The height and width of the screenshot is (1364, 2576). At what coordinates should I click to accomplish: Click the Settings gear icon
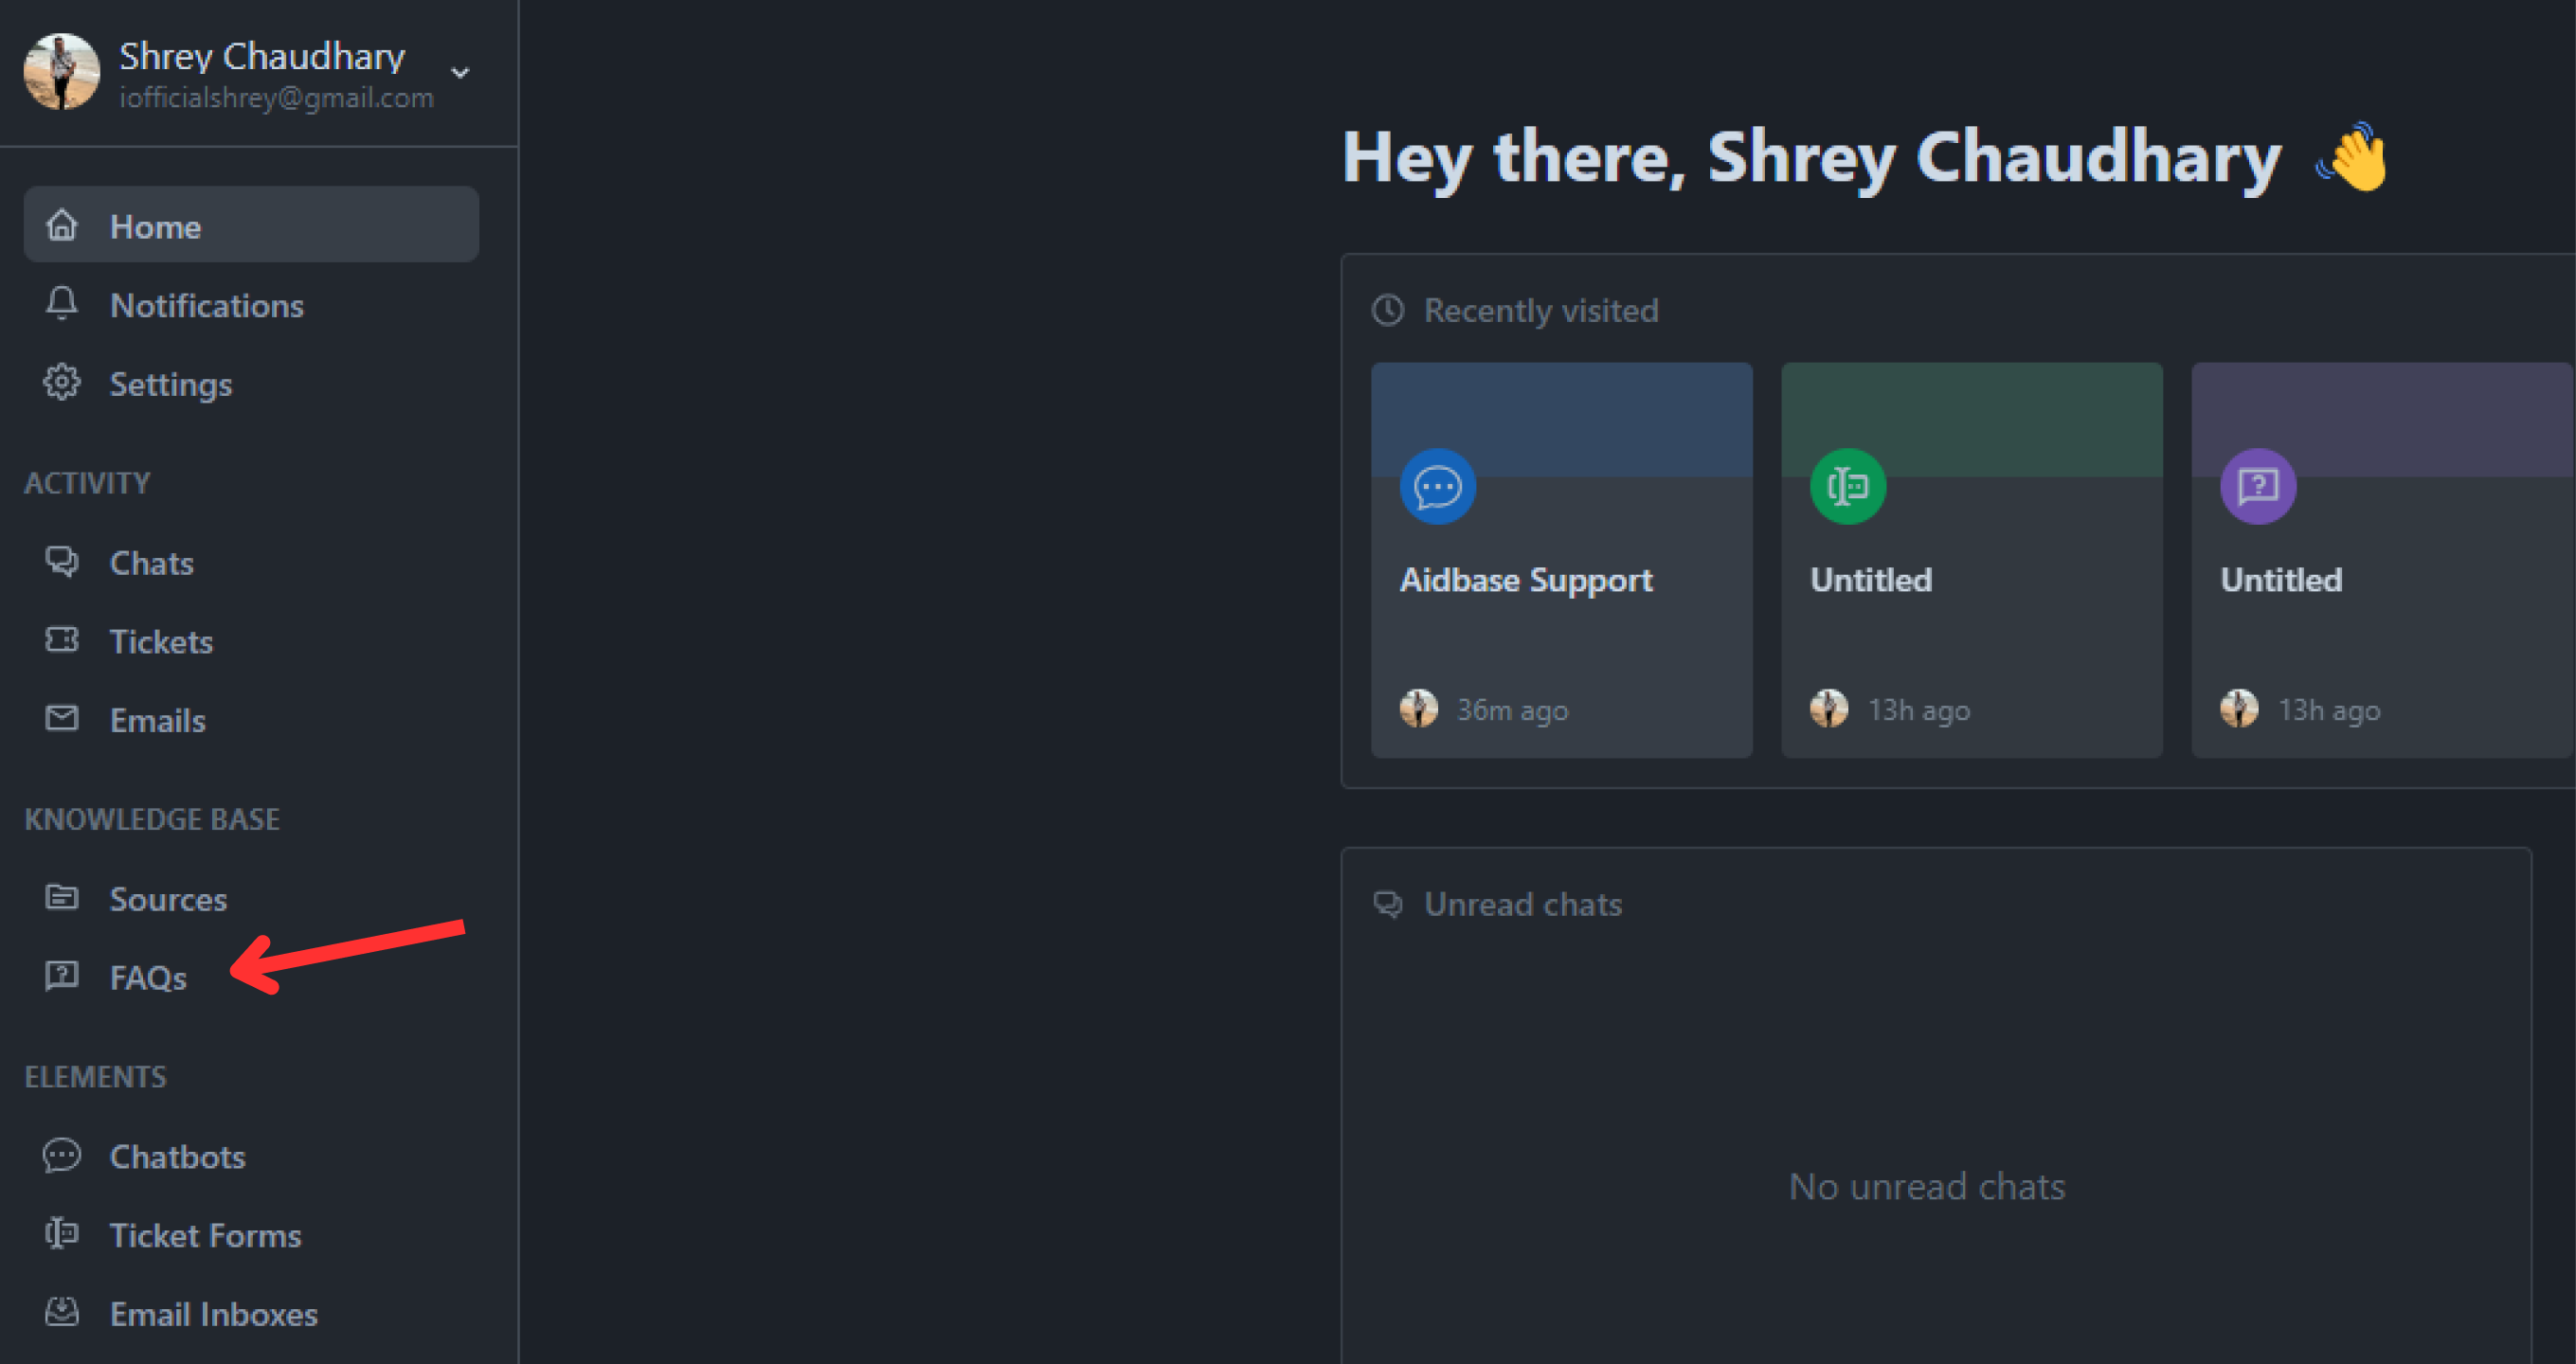(x=62, y=383)
